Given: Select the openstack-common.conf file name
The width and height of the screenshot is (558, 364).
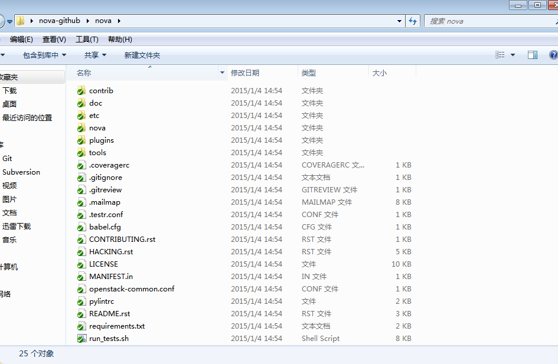Looking at the screenshot, I should click(132, 289).
